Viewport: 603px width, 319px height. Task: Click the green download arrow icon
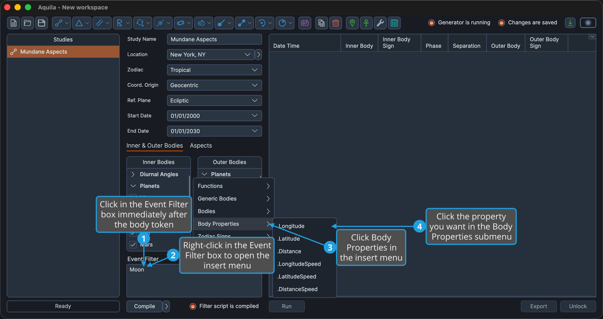pos(570,23)
